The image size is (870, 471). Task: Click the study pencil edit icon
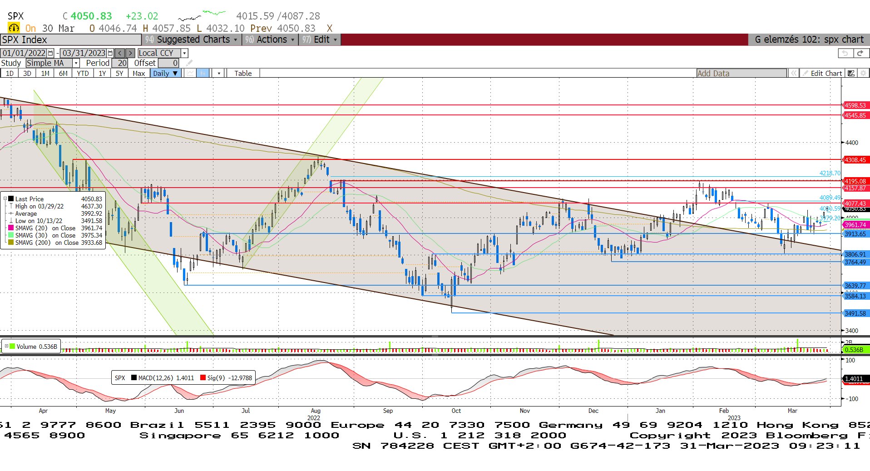coord(189,63)
